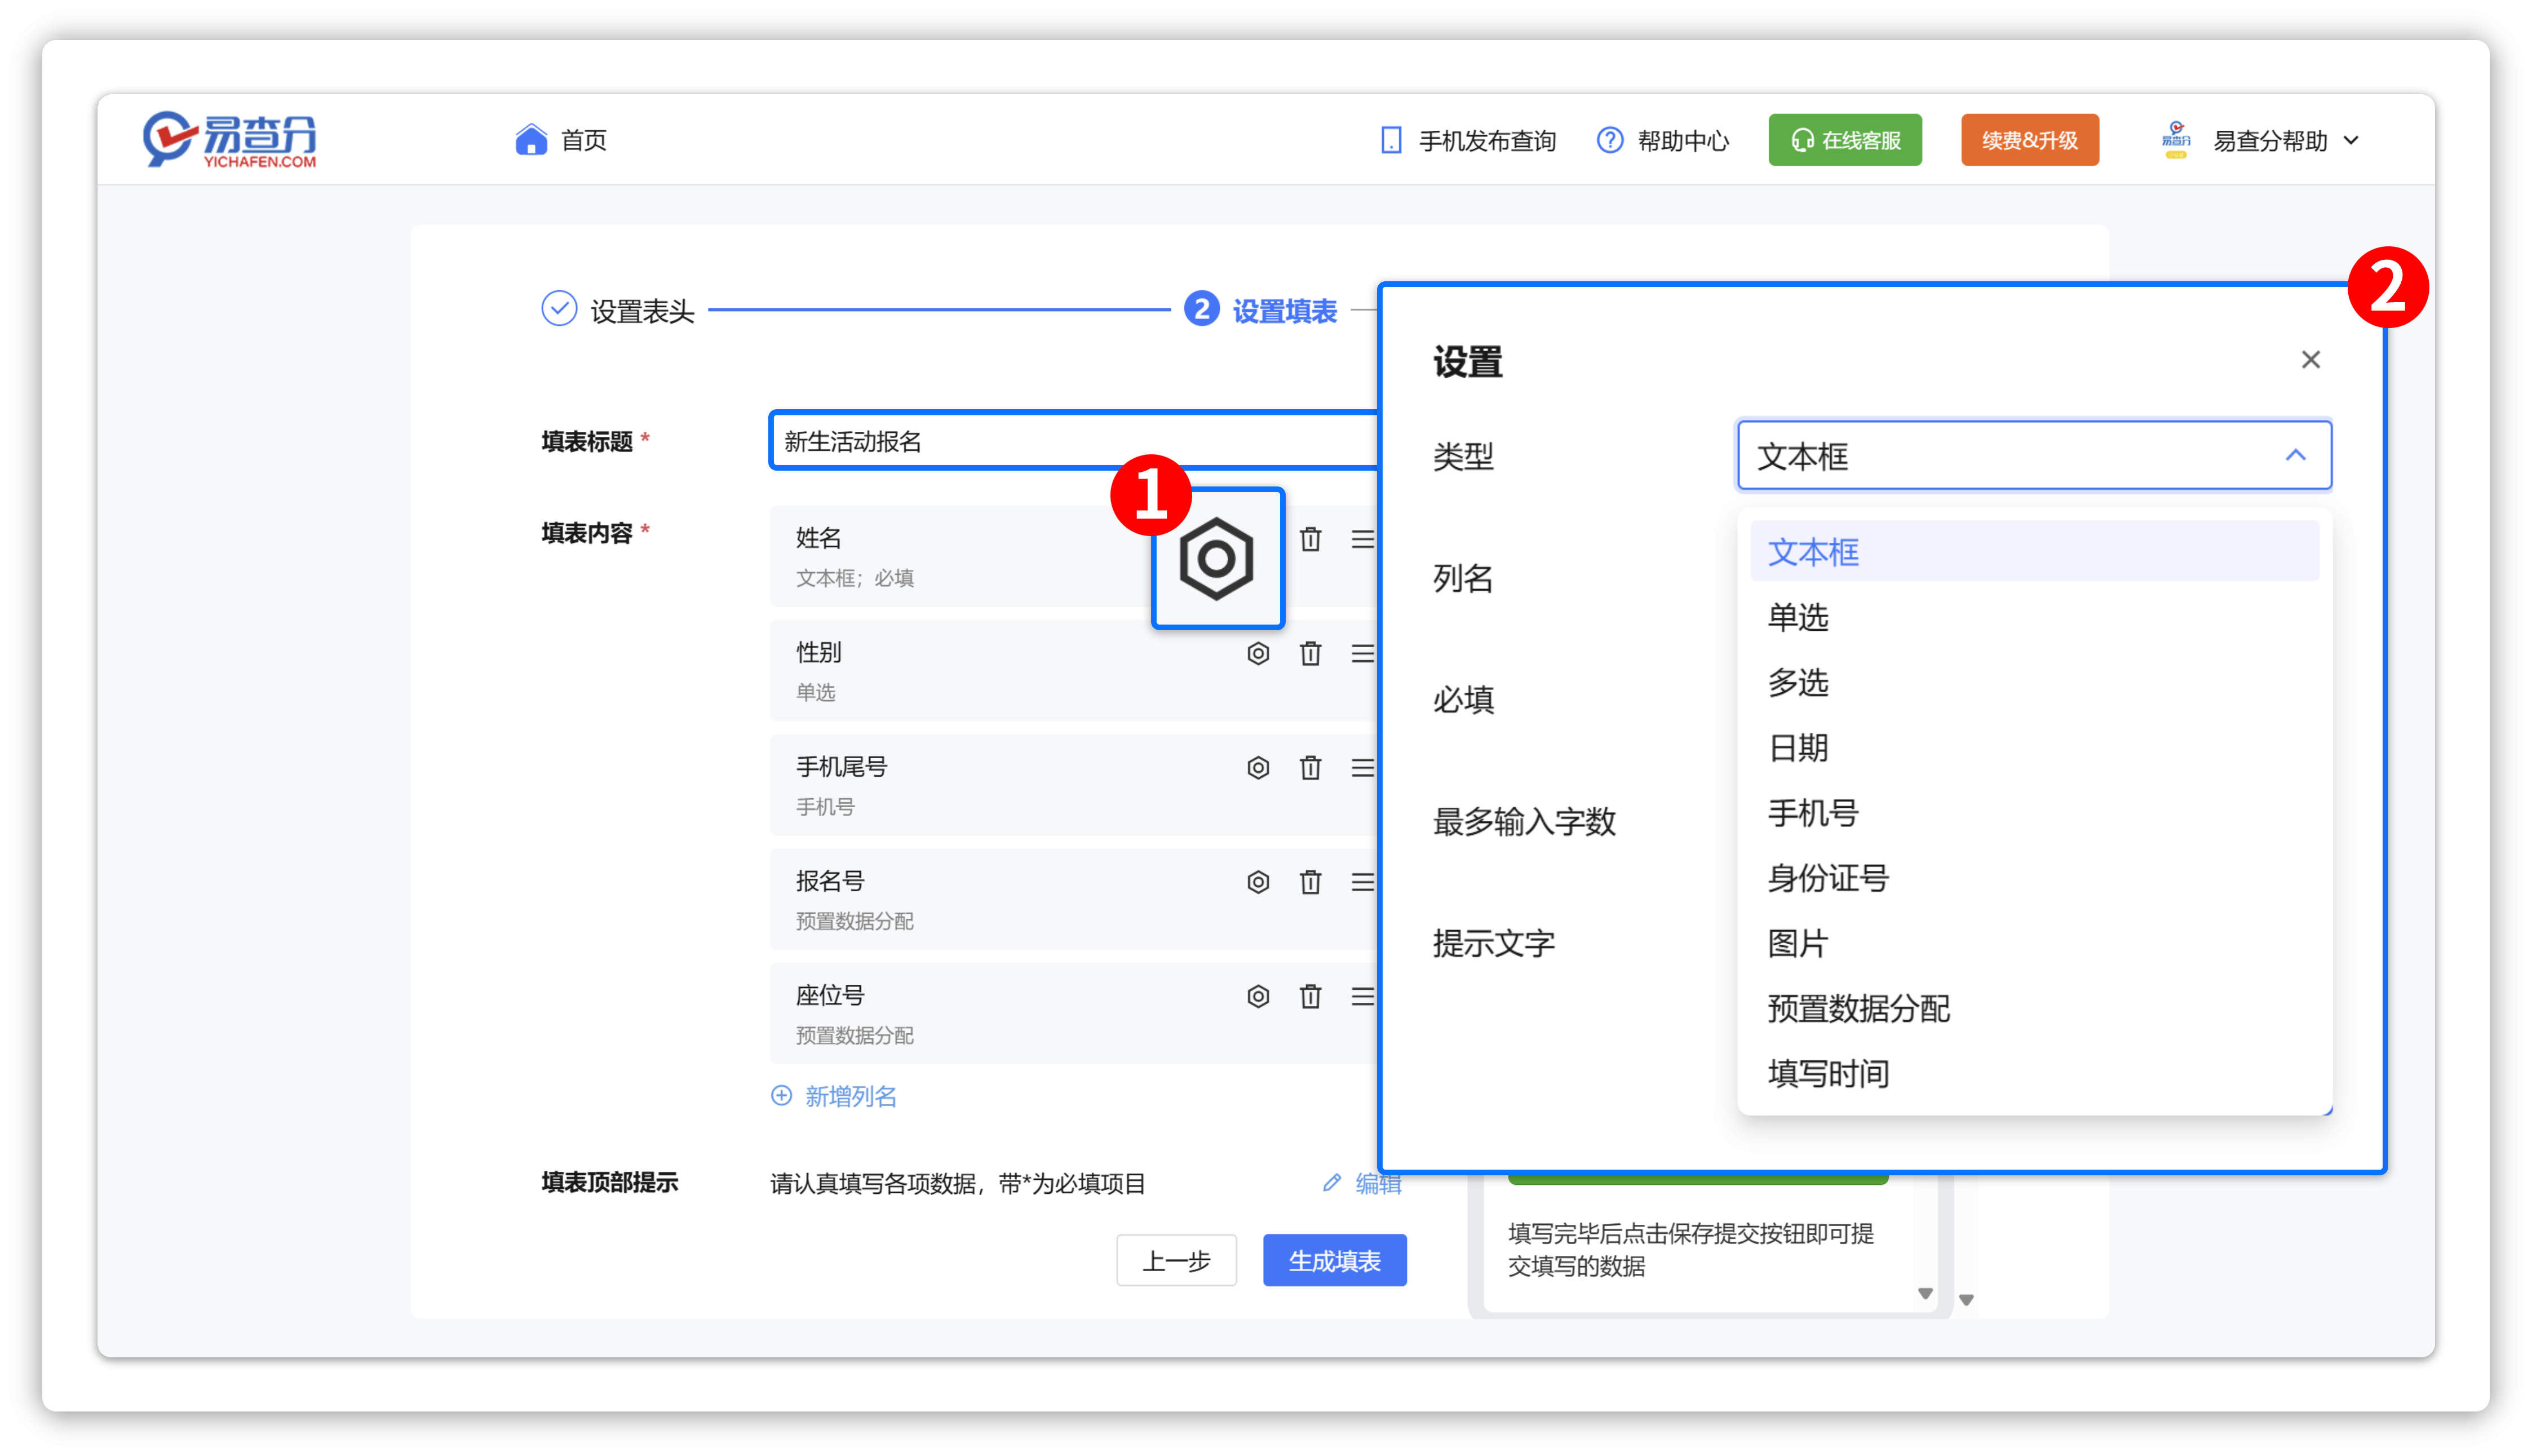Viewport: 2532px width, 1456px height.
Task: Click the 续费&升级 button
Action: tap(2029, 139)
